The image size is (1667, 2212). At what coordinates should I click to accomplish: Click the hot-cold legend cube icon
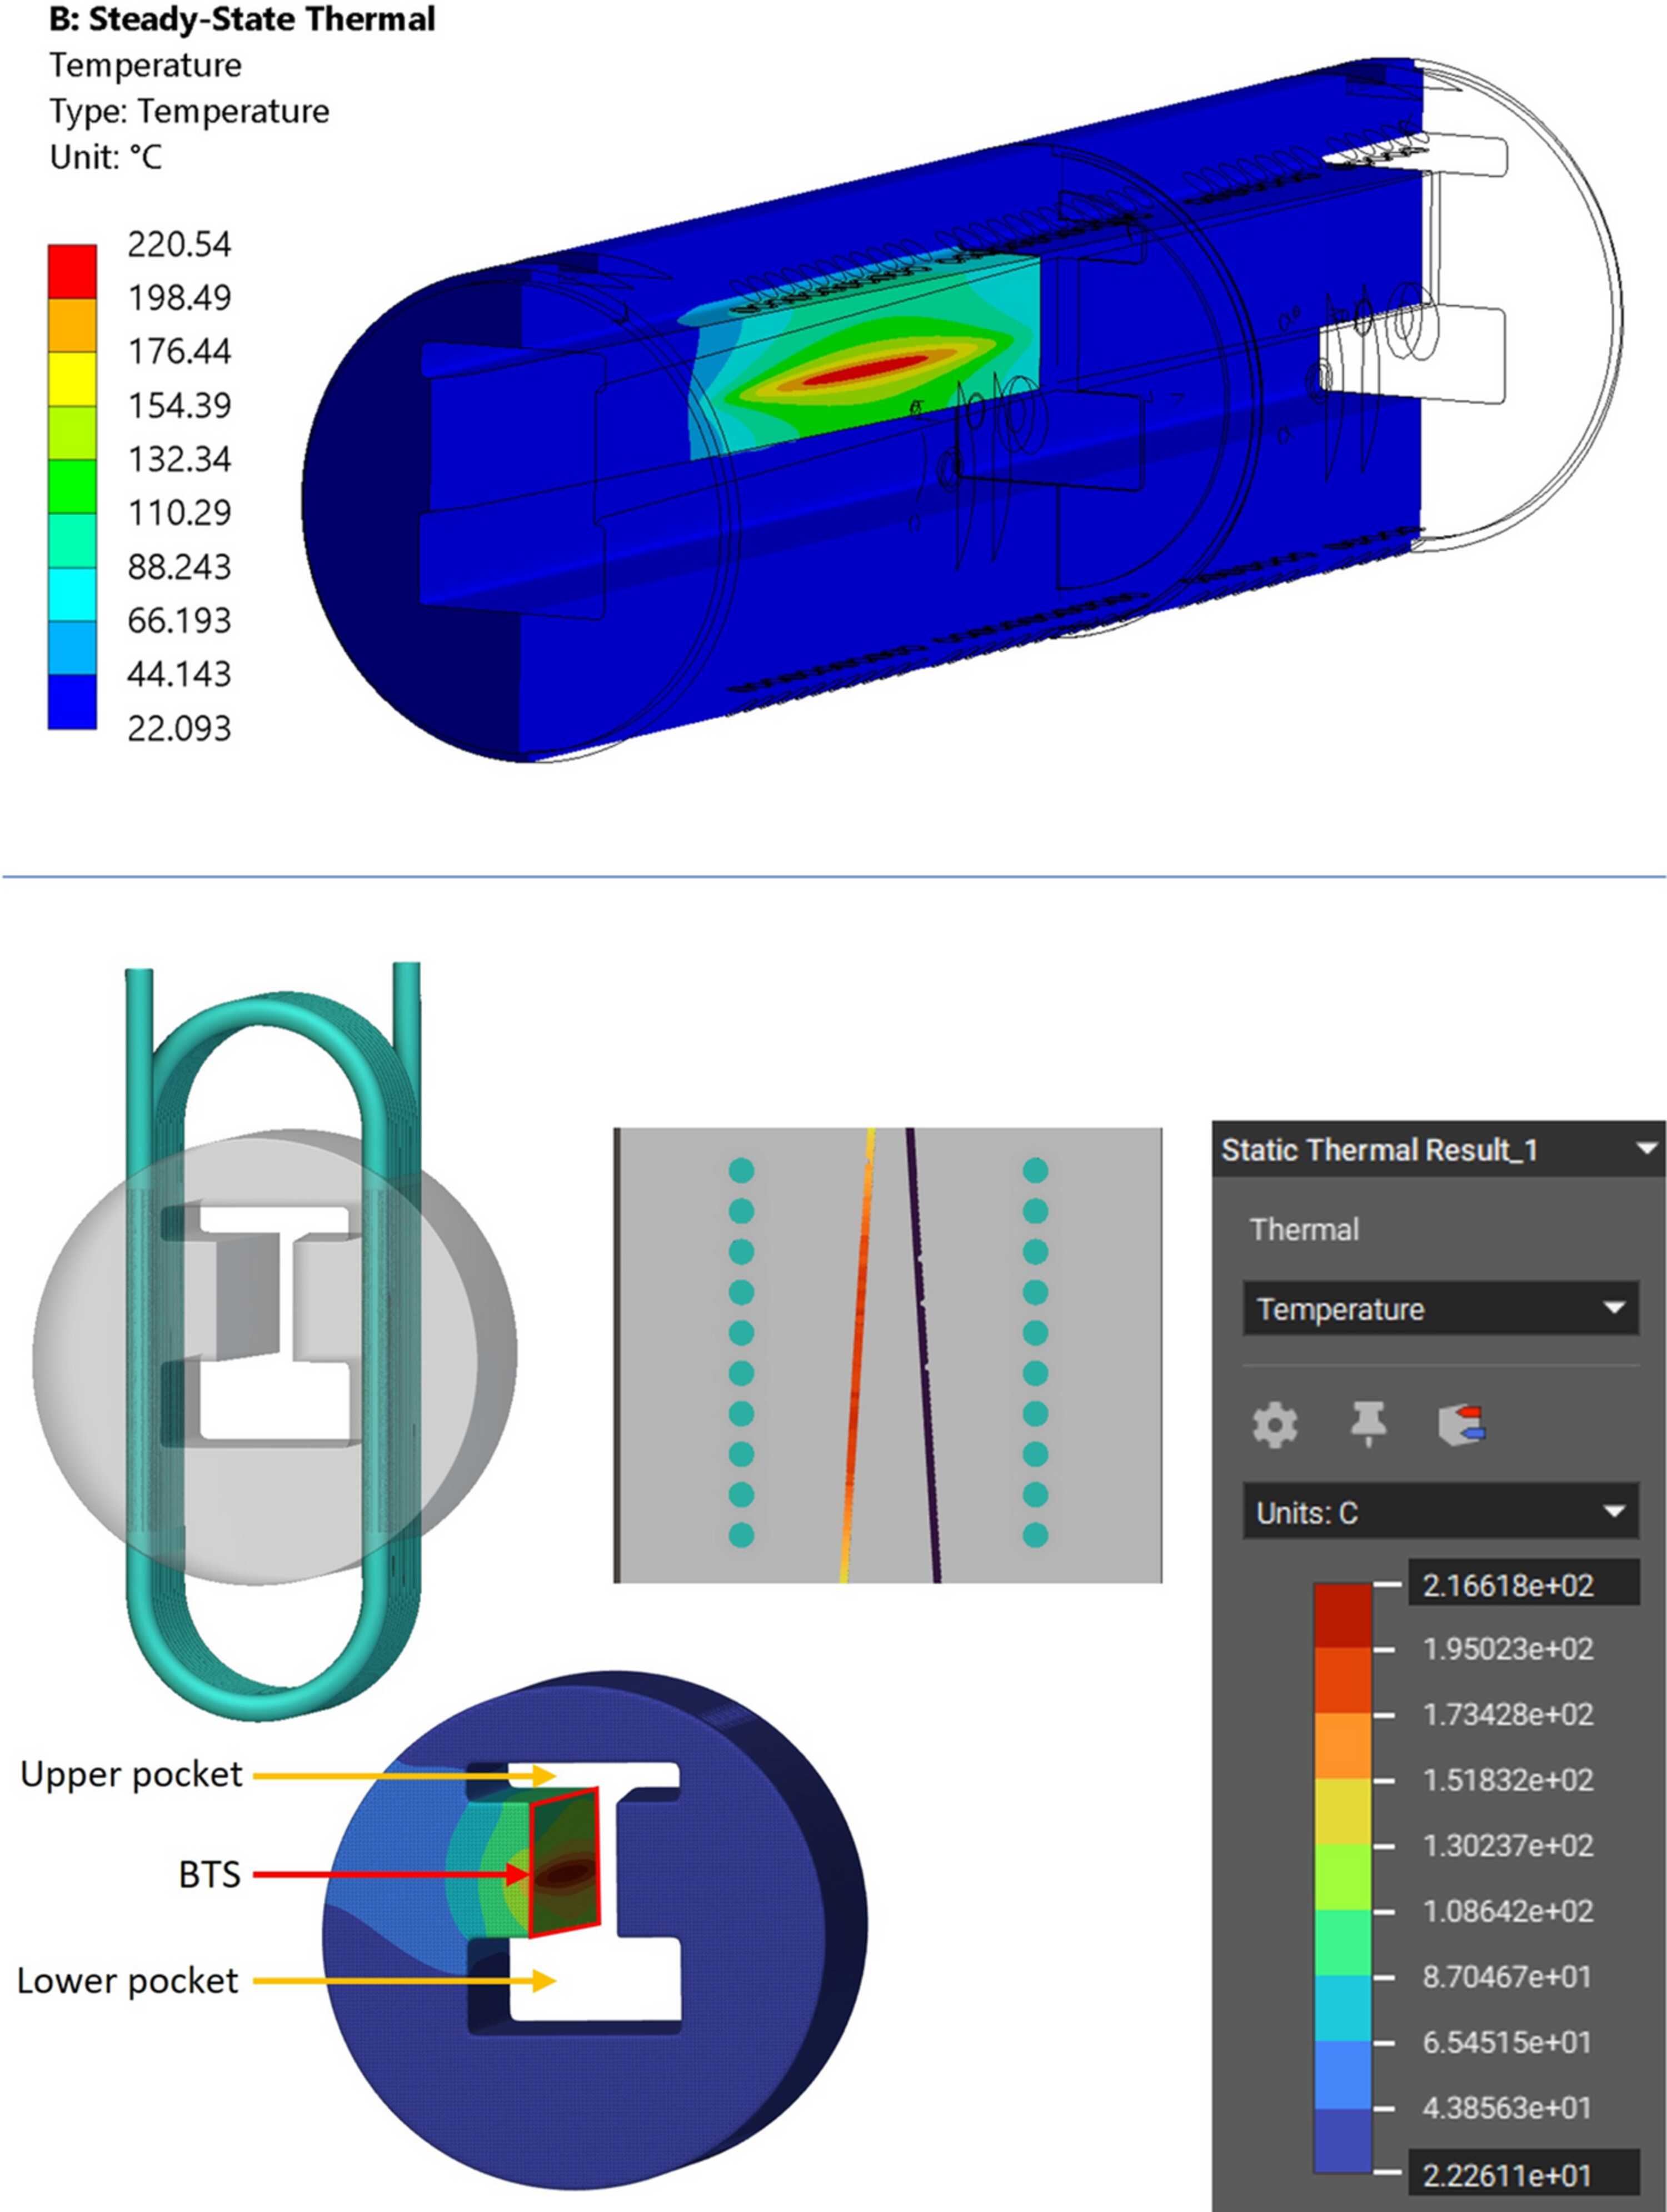click(1461, 1425)
